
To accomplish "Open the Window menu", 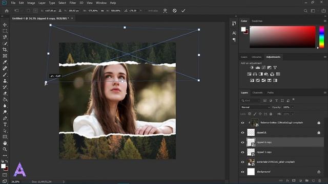I will 101,3.
